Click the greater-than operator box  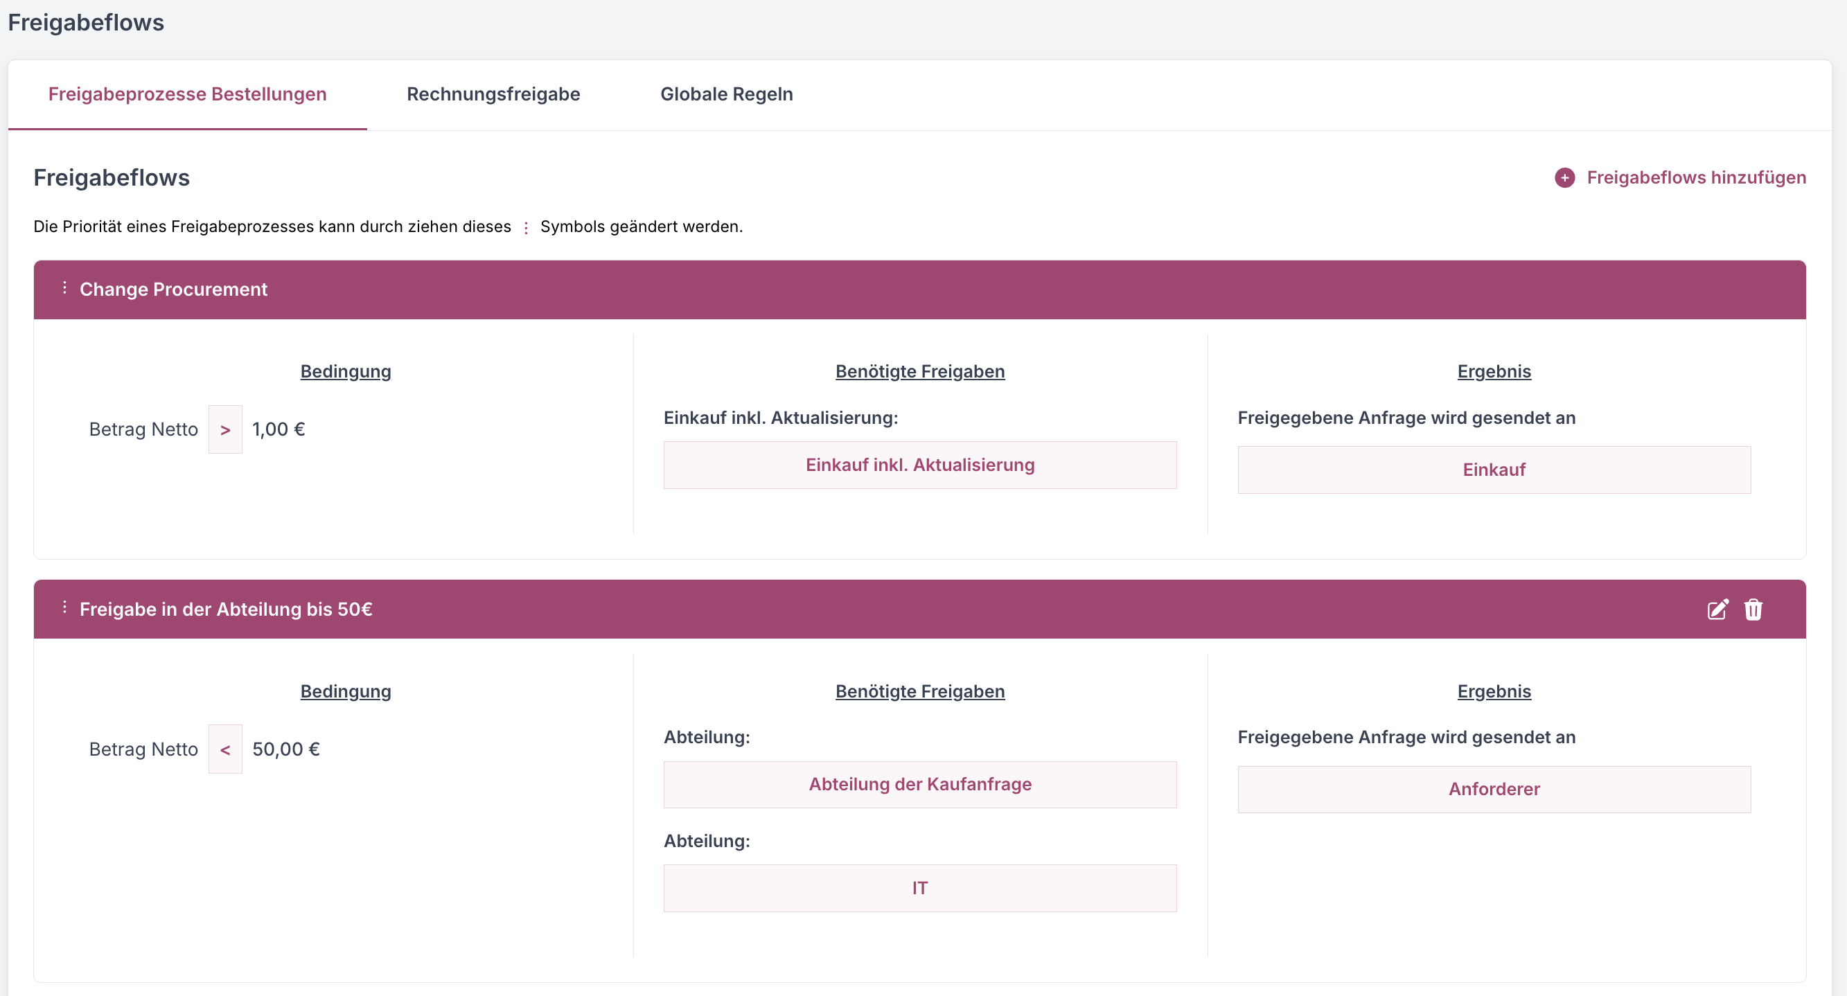[225, 429]
